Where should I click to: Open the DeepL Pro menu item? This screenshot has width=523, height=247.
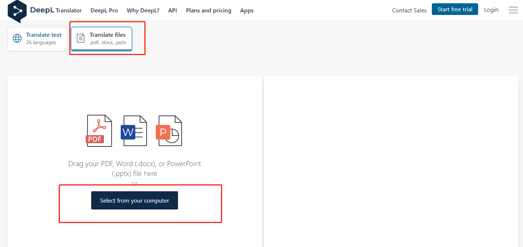click(x=104, y=11)
